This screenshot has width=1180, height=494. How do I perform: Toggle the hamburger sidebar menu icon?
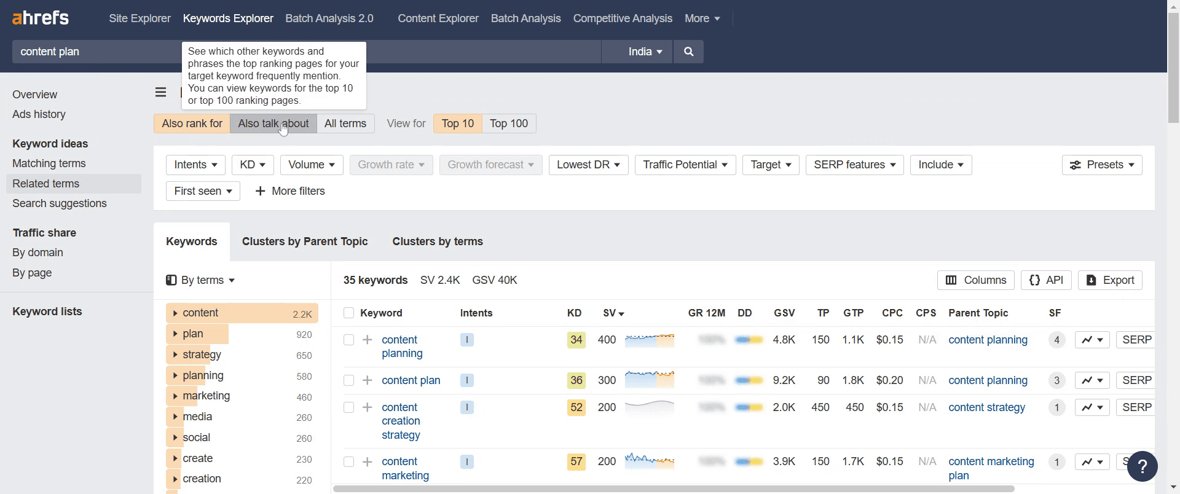[161, 92]
